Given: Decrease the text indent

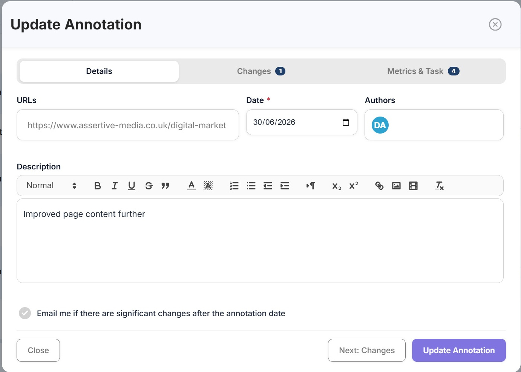Looking at the screenshot, I should pyautogui.click(x=268, y=186).
